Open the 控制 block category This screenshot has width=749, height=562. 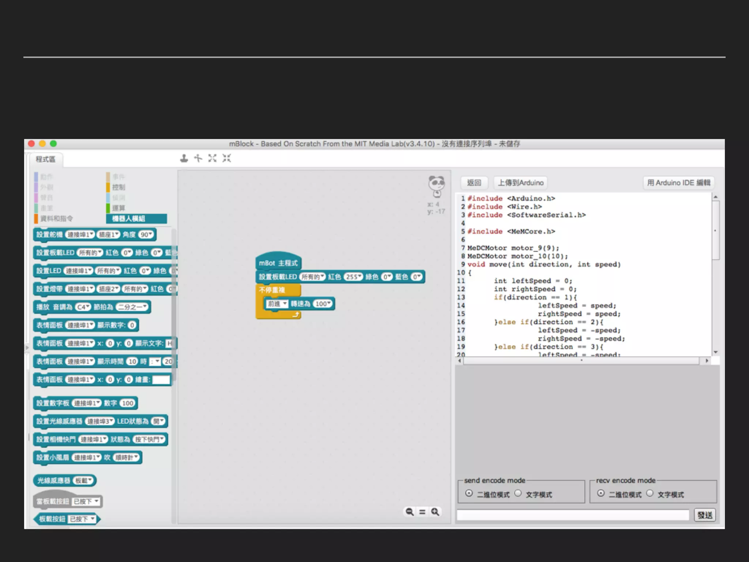tap(118, 187)
